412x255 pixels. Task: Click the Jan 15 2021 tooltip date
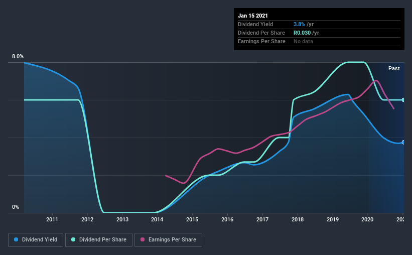(253, 16)
